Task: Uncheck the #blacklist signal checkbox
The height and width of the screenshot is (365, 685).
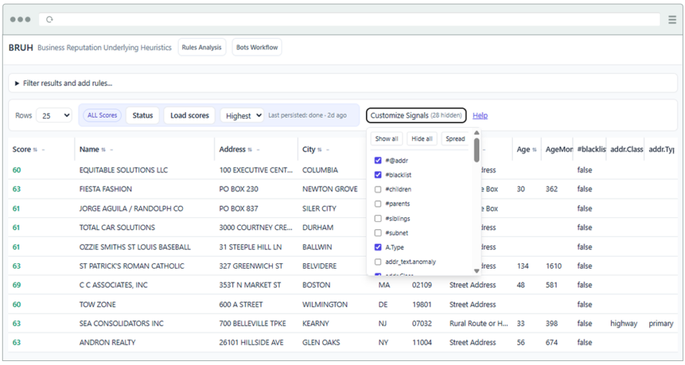Action: pos(378,174)
